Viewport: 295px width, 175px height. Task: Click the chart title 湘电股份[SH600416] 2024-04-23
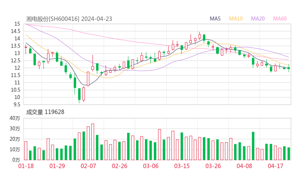(69, 19)
